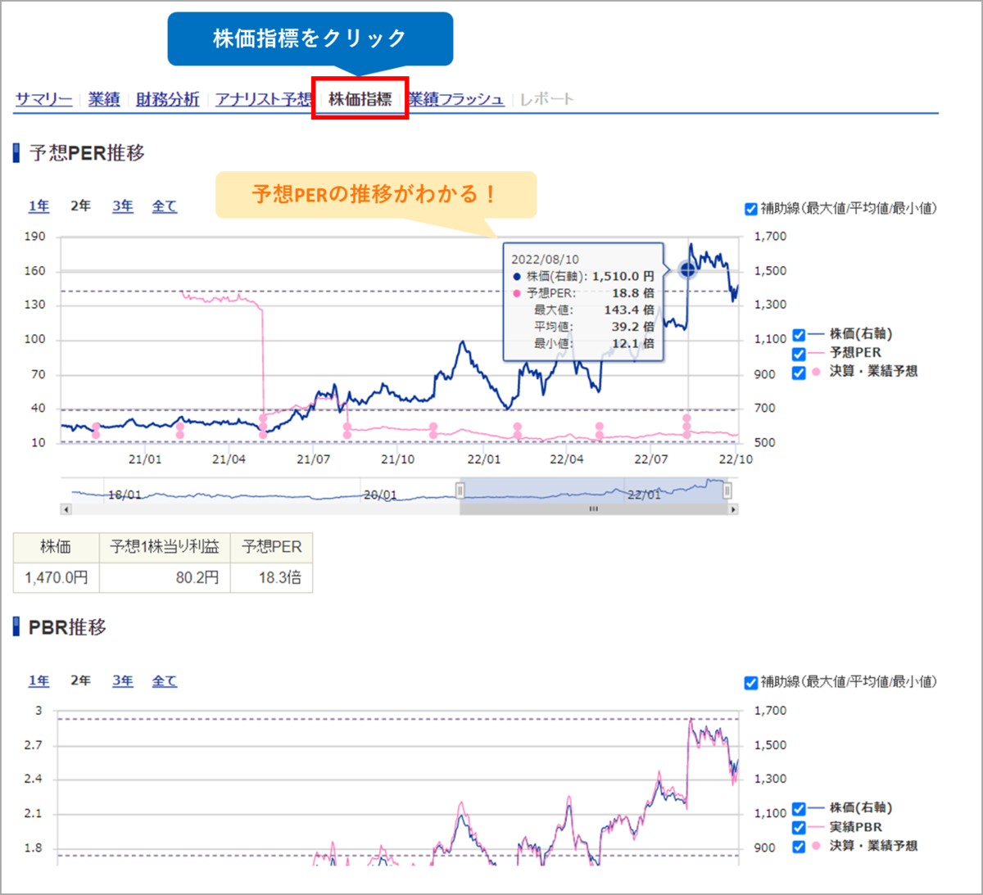Uncheck 株価(右軸) in the PER legend

tap(797, 334)
